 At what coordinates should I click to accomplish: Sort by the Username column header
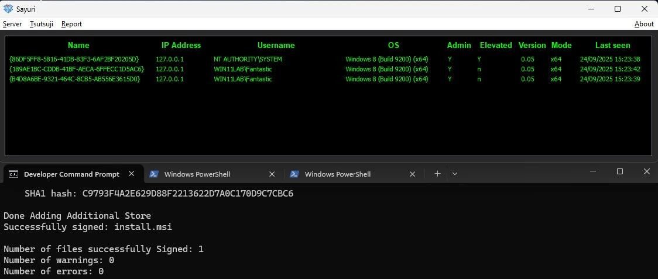pyautogui.click(x=276, y=45)
